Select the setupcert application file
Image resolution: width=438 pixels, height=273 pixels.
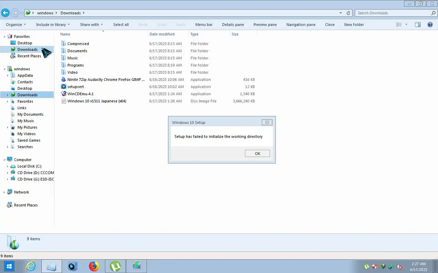[76, 87]
